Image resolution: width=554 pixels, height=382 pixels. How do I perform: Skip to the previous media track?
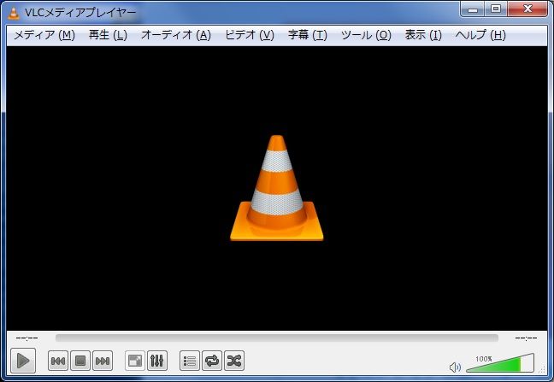(58, 361)
